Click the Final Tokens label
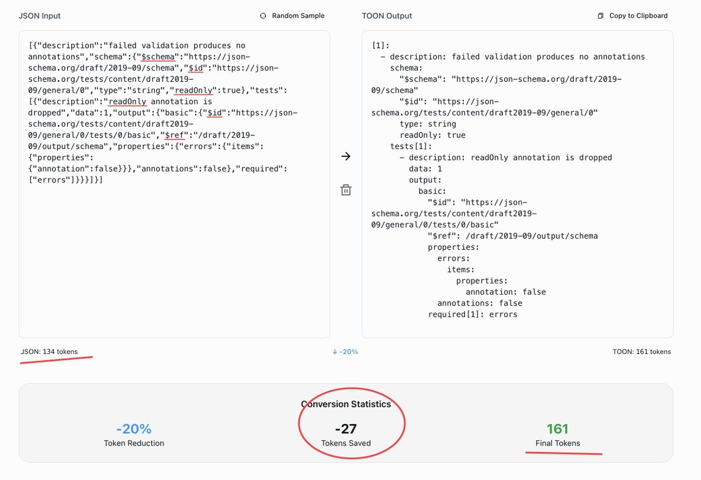 [x=558, y=443]
